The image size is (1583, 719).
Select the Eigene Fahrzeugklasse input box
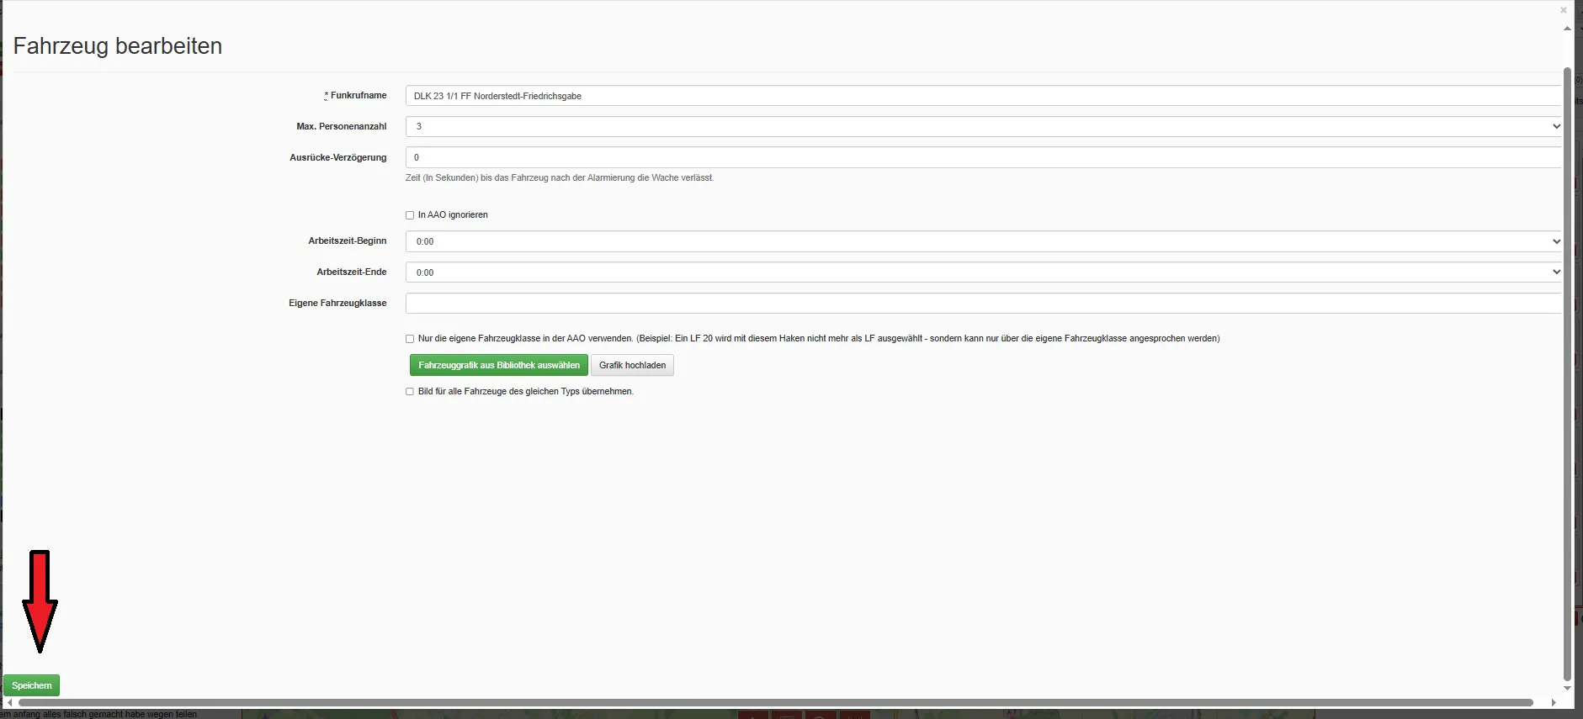pyautogui.click(x=983, y=304)
